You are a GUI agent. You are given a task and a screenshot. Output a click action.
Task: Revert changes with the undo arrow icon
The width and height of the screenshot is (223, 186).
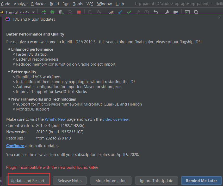[156, 12]
